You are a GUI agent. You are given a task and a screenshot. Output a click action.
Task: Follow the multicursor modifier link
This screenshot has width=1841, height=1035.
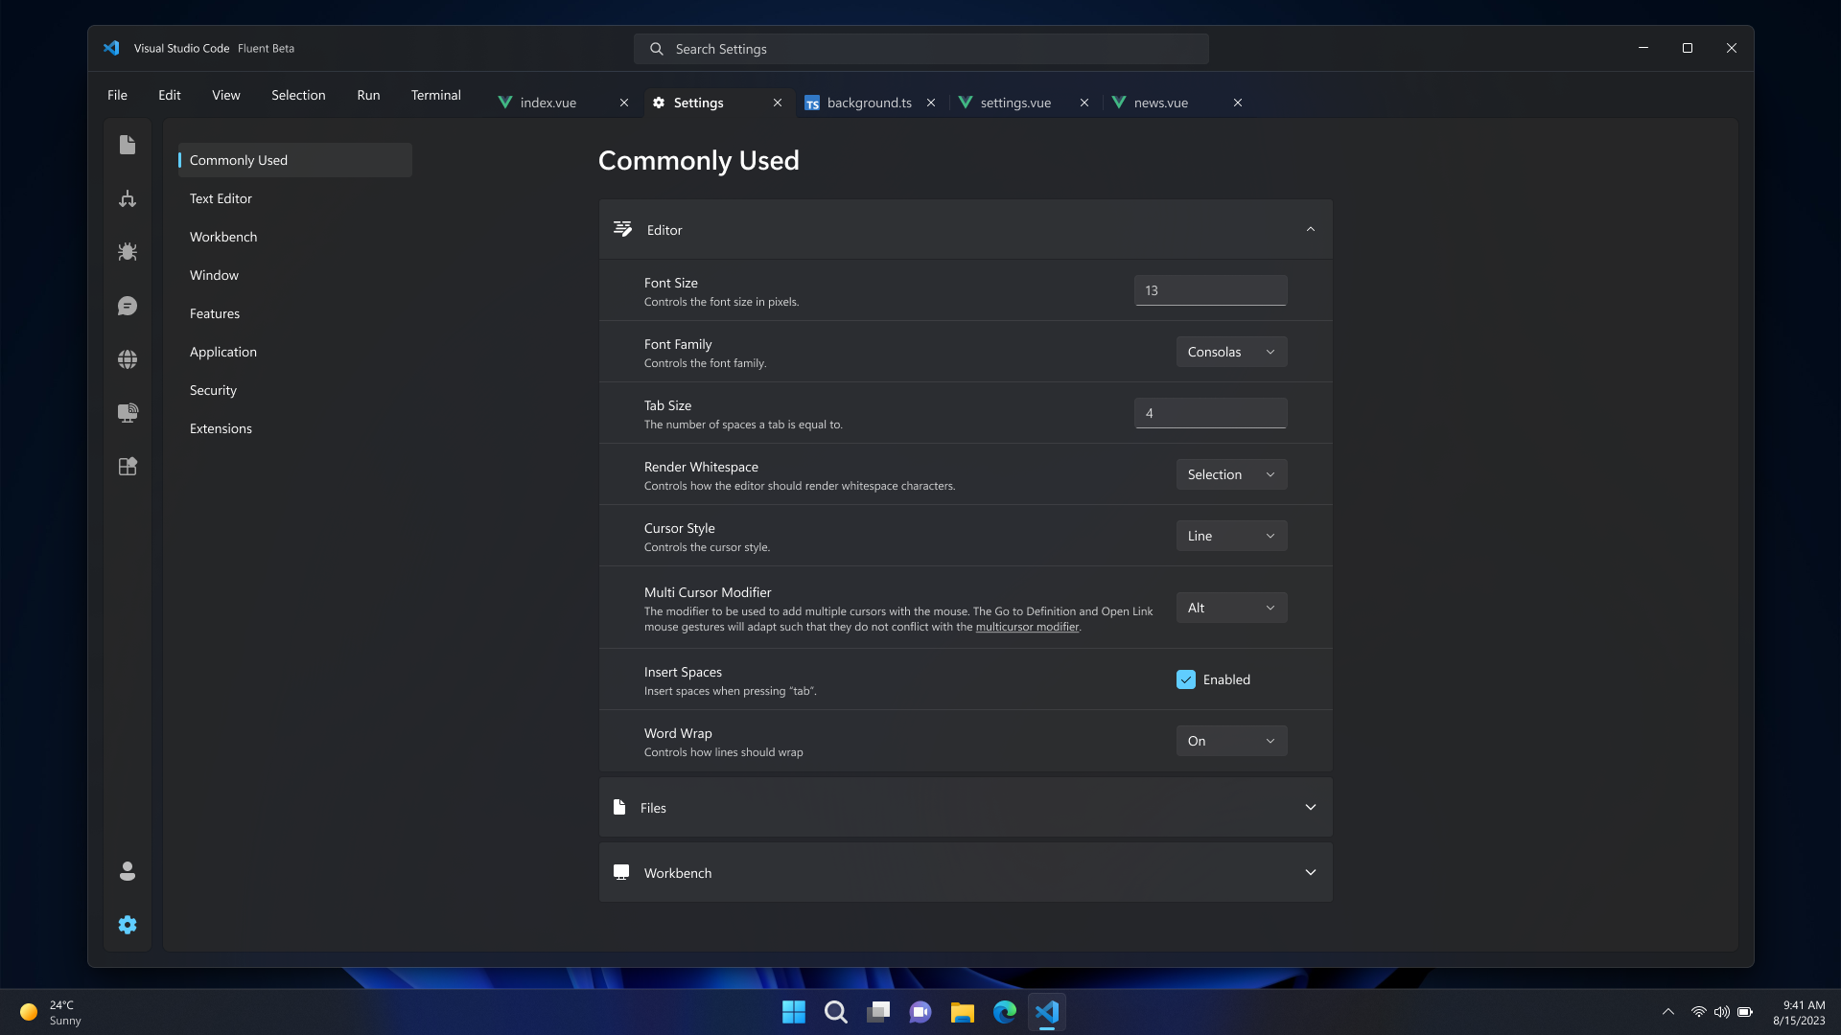[x=1027, y=627]
